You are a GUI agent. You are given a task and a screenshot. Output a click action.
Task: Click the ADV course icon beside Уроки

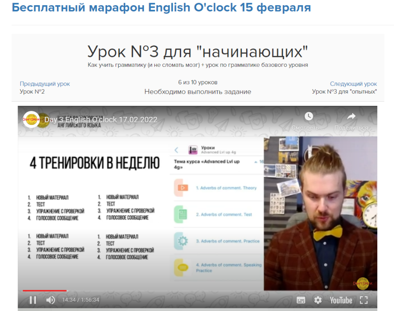tap(193, 150)
